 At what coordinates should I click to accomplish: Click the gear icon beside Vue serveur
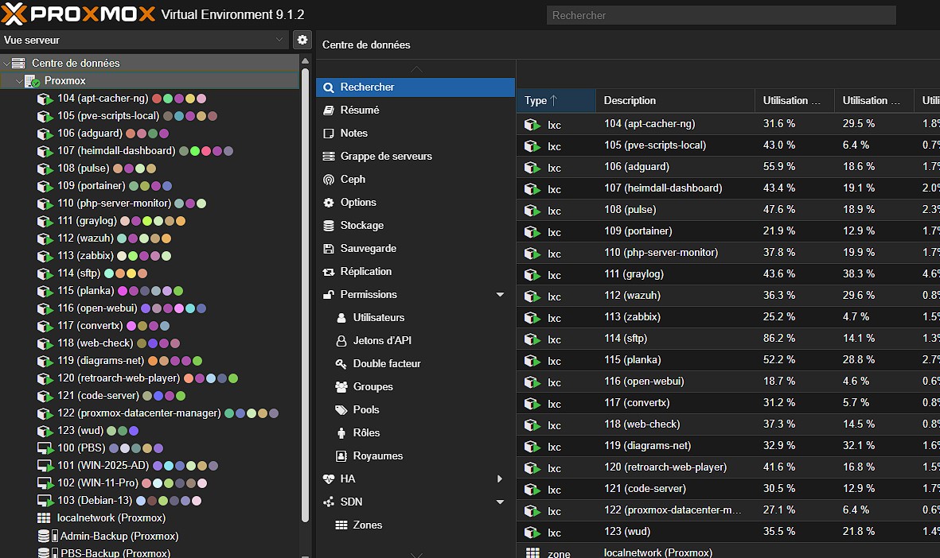point(302,40)
